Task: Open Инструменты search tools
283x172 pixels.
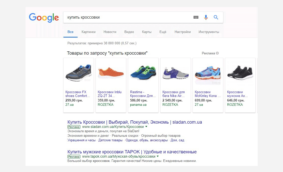Action: pos(209,32)
